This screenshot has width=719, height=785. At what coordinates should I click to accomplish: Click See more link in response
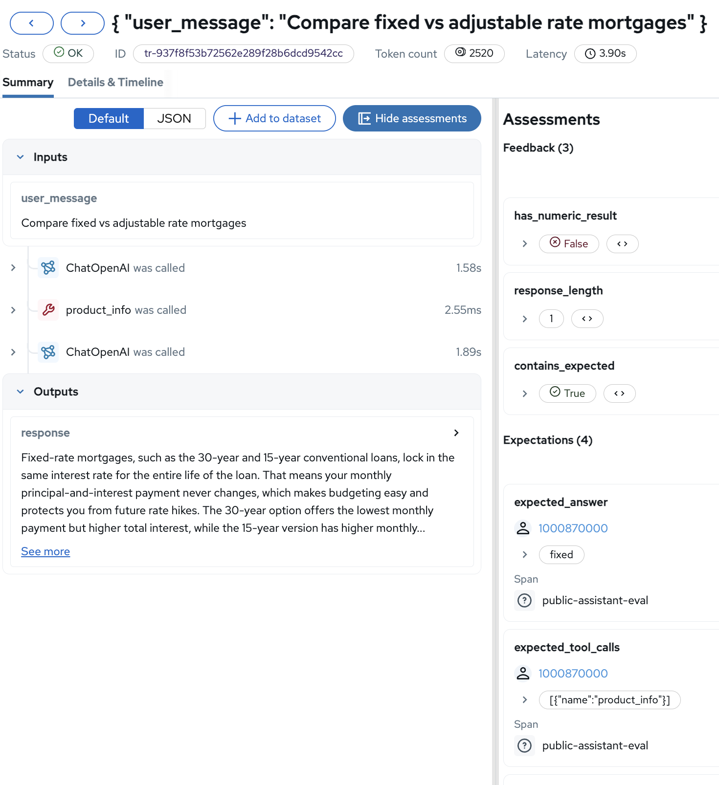(45, 552)
